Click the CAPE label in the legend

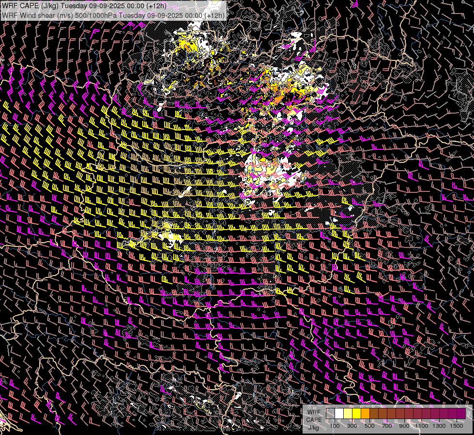click(x=314, y=420)
